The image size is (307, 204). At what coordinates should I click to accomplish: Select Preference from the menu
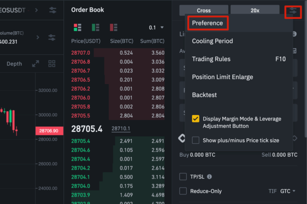point(208,23)
